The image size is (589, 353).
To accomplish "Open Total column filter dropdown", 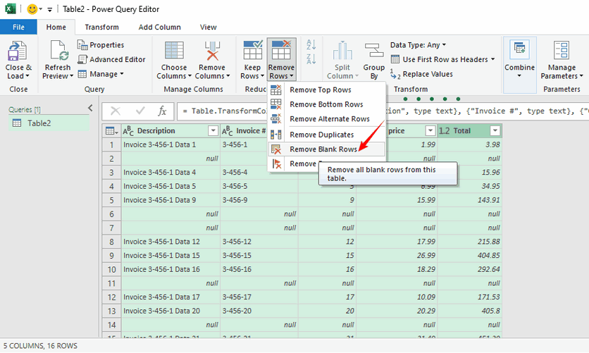I will pyautogui.click(x=495, y=130).
